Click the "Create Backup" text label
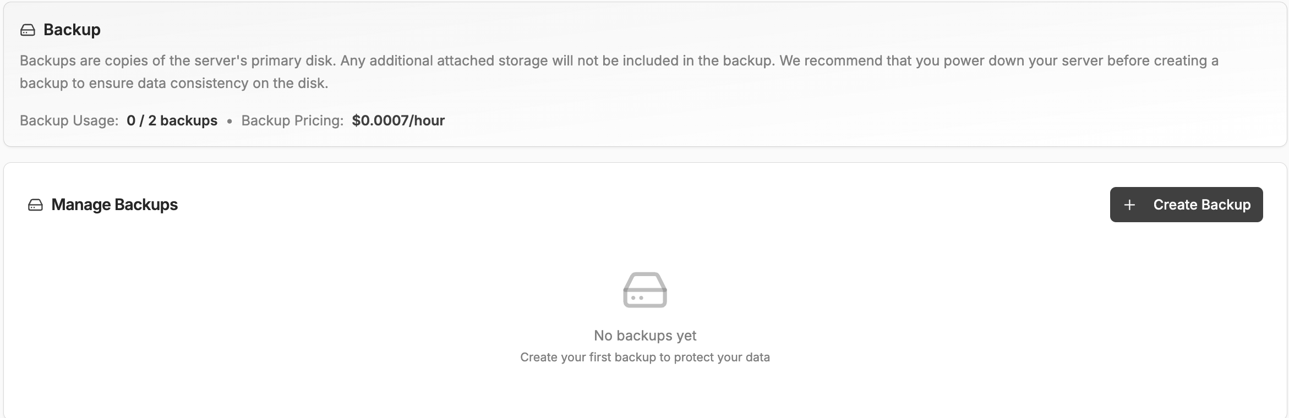 tap(1201, 205)
